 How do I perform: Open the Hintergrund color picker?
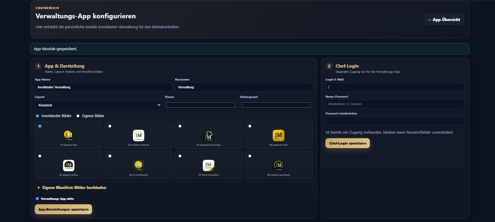click(276, 105)
